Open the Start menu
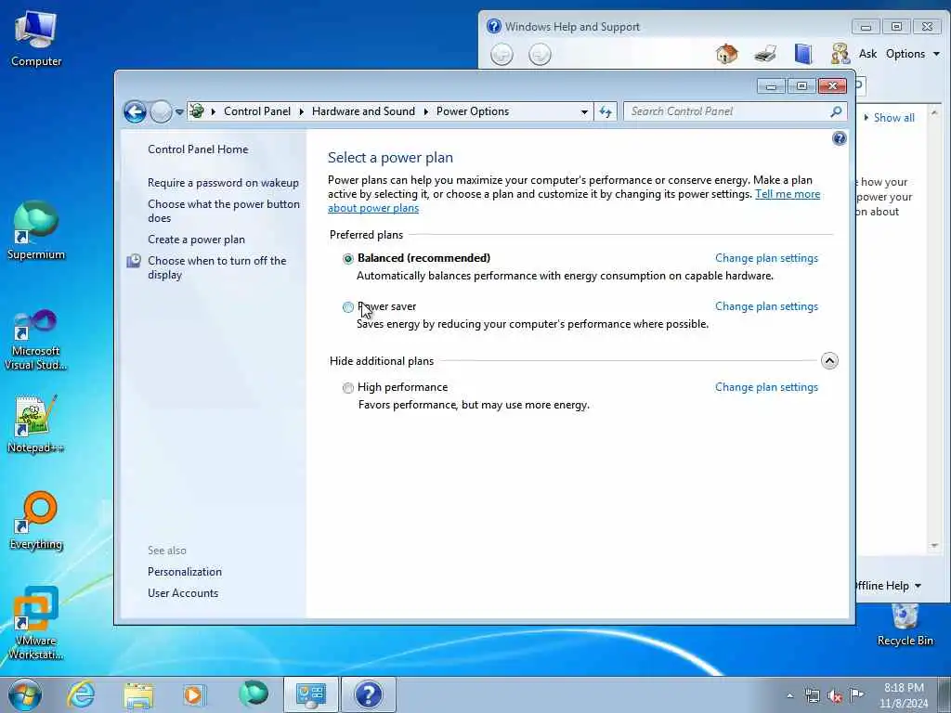 25,694
